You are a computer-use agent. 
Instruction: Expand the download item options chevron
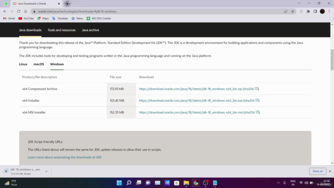pyautogui.click(x=46, y=171)
